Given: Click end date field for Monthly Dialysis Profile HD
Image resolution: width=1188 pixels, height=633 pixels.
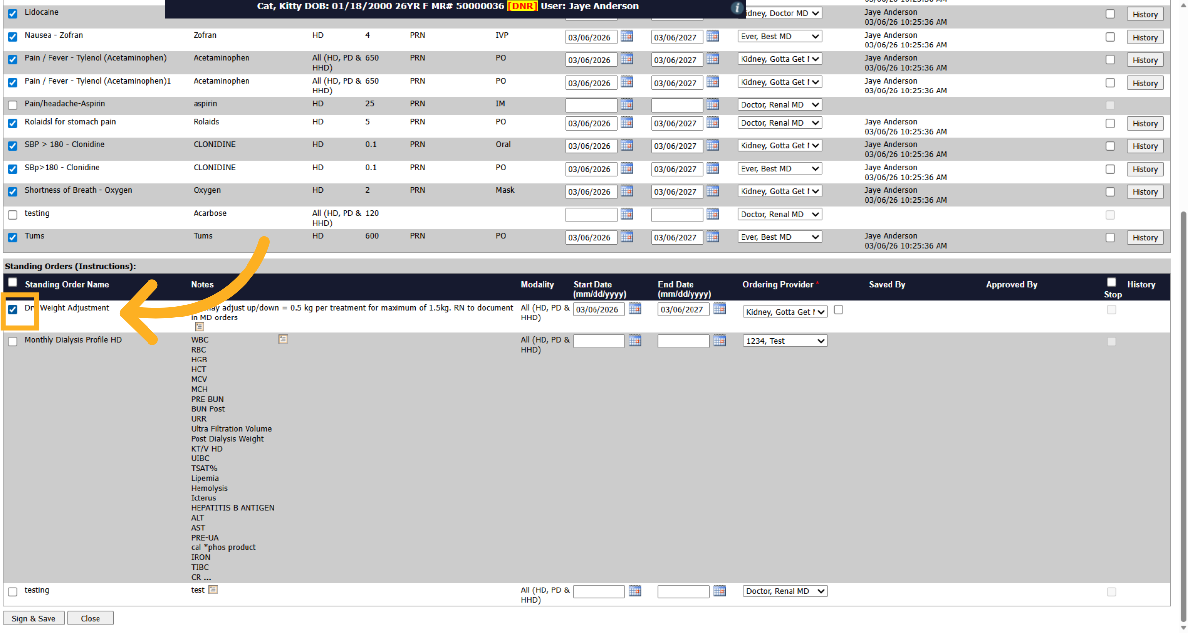Looking at the screenshot, I should coord(683,341).
